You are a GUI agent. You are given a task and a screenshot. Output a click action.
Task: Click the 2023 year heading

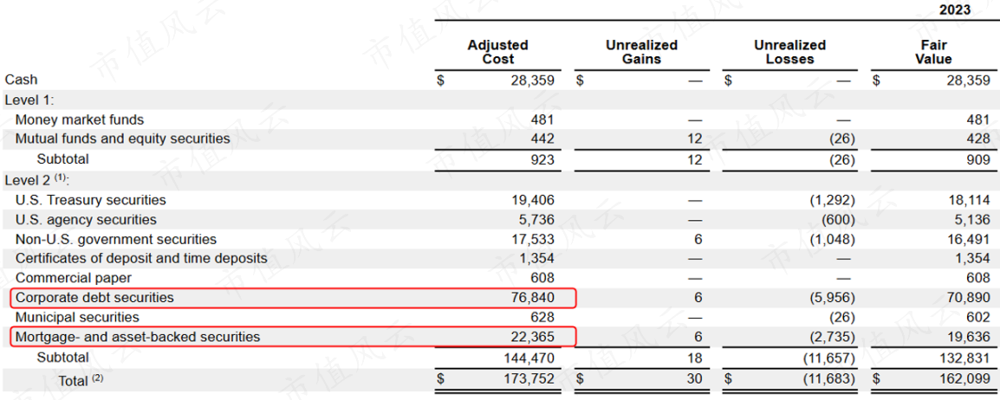coord(954,10)
